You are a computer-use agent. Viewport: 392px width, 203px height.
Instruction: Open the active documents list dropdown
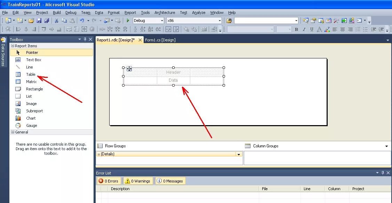click(x=388, y=40)
